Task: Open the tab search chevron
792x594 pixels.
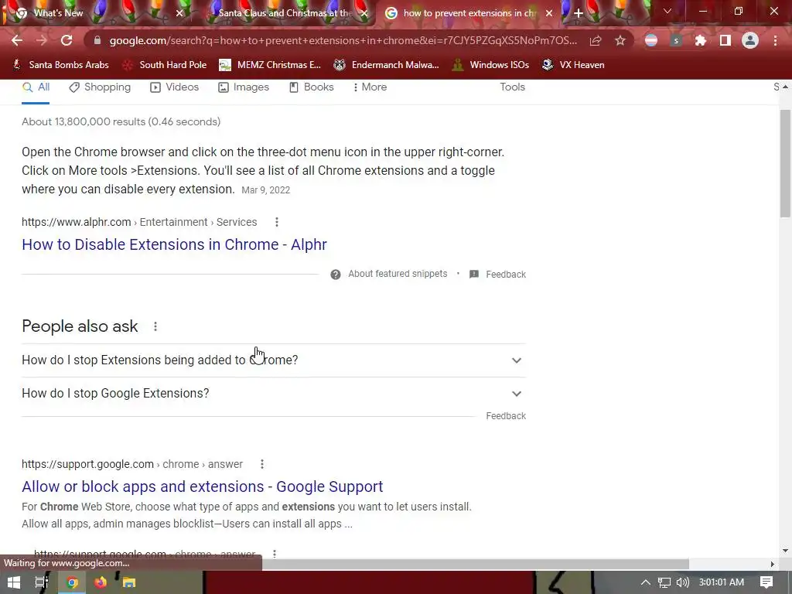Action: [667, 11]
